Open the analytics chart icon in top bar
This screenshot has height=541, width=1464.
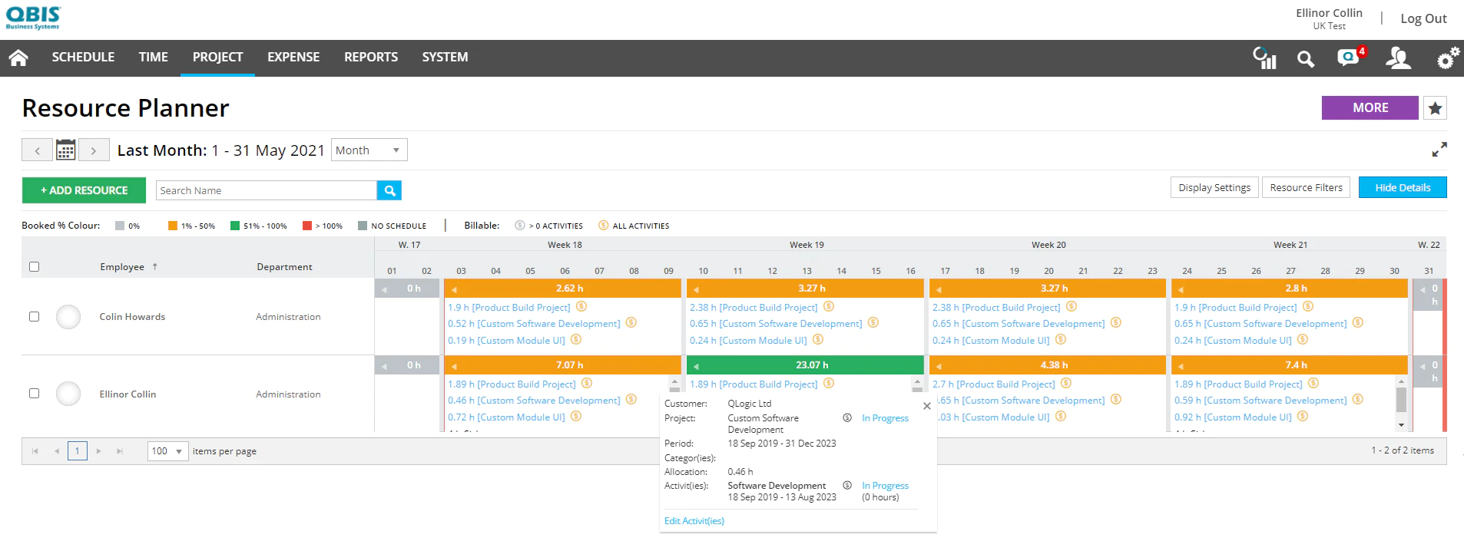point(1264,58)
